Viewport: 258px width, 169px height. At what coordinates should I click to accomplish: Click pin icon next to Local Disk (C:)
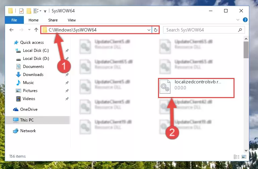67,51
